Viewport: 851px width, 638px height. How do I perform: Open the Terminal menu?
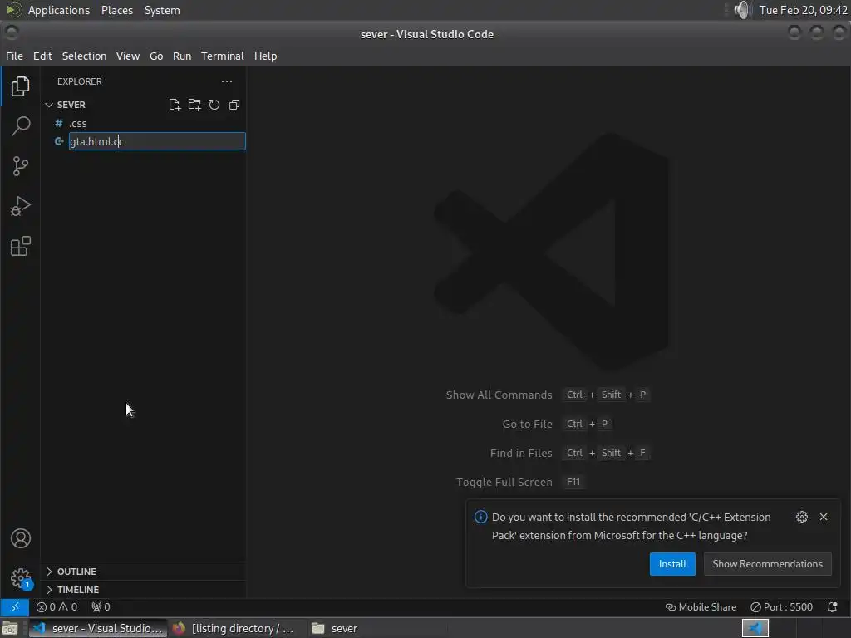pyautogui.click(x=223, y=56)
